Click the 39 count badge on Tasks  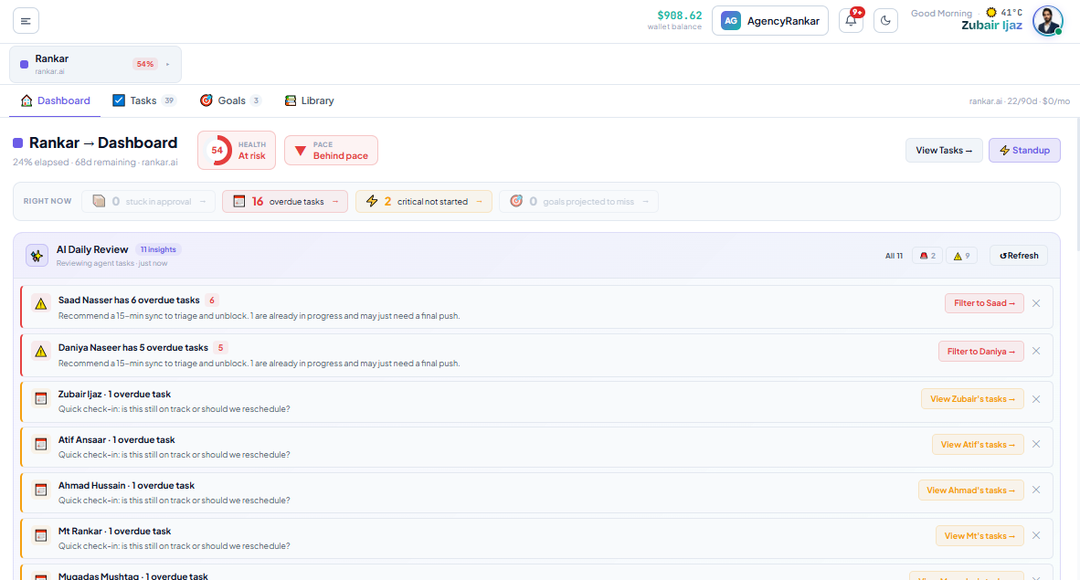click(169, 100)
